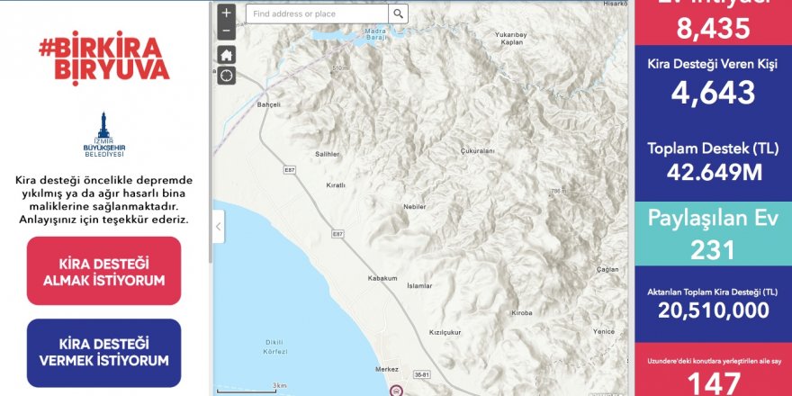Click Kira Desteği Vermek İstiyorum button
Image resolution: width=792 pixels, height=396 pixels.
tap(104, 353)
